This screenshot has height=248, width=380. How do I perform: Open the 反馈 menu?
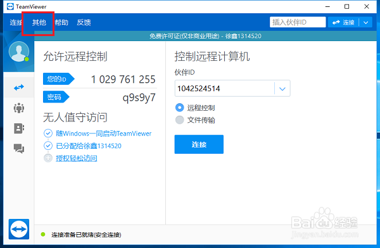(x=84, y=22)
